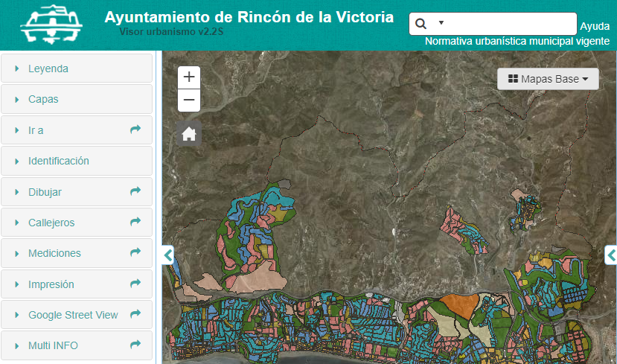Reset map to home extent
The height and width of the screenshot is (364, 617).
tap(189, 134)
